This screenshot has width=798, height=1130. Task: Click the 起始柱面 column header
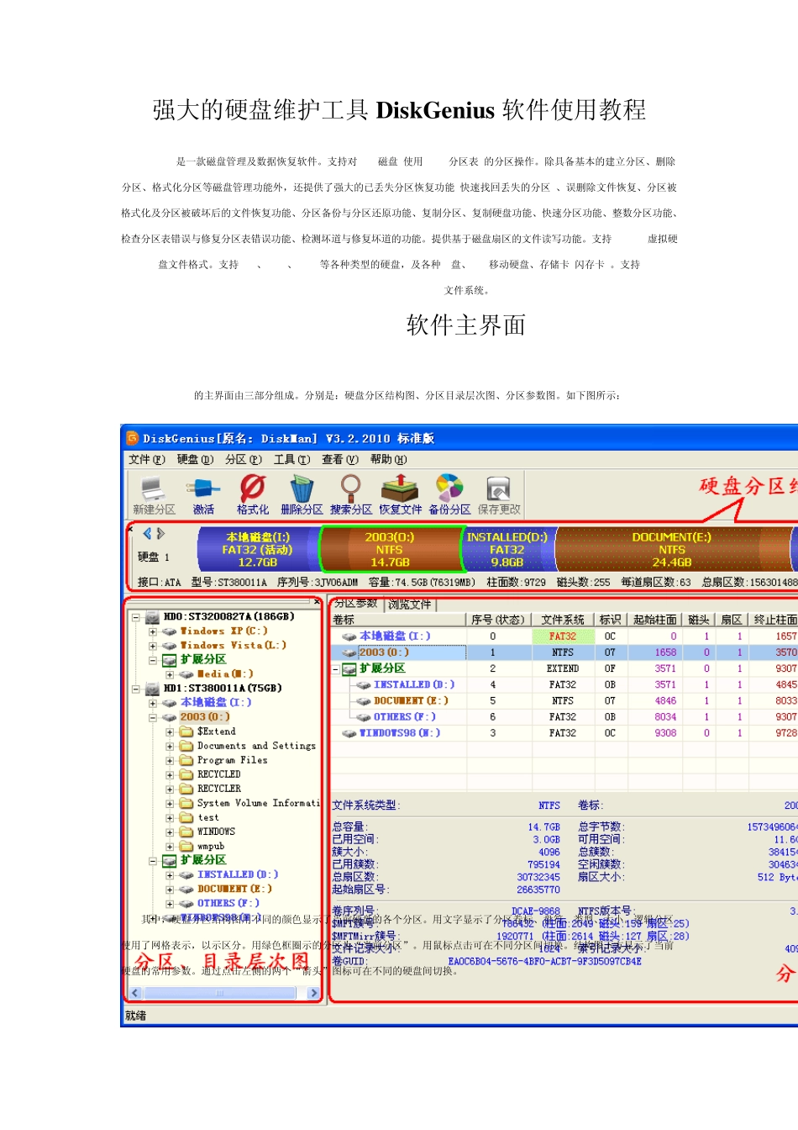pyautogui.click(x=654, y=620)
